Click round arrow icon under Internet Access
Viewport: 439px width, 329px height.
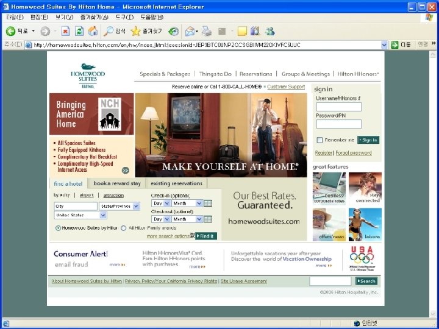[x=126, y=170]
